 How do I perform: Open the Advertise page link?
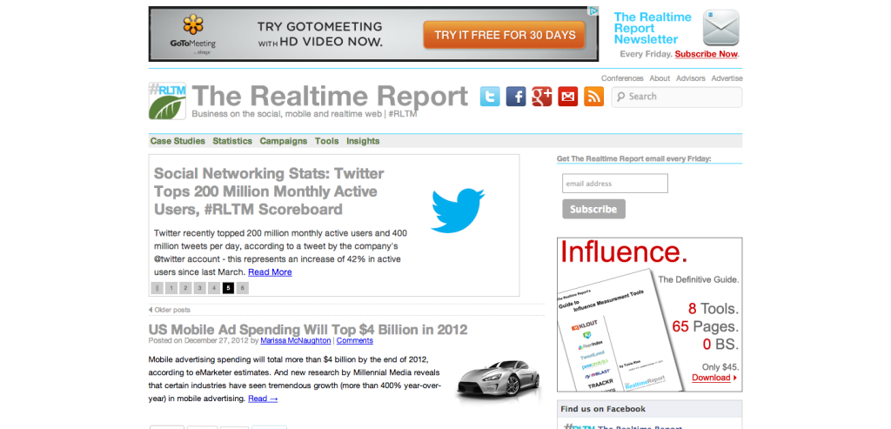pyautogui.click(x=727, y=78)
